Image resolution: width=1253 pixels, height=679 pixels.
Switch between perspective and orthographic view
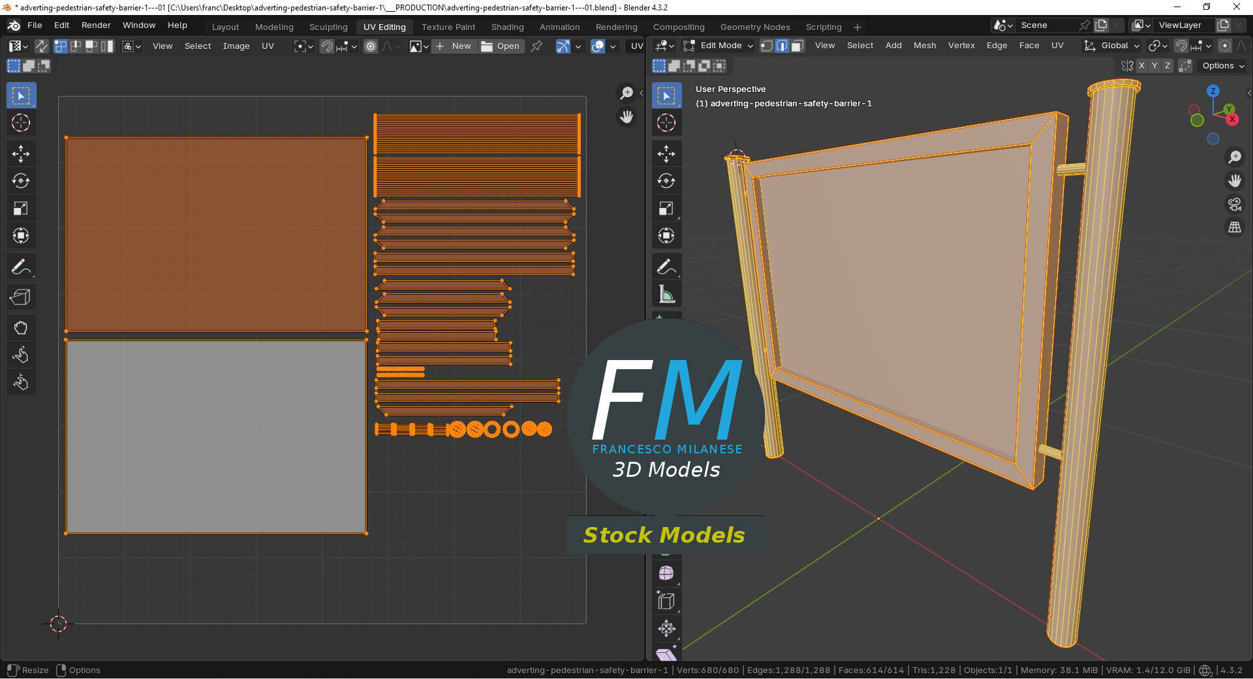pyautogui.click(x=1235, y=228)
